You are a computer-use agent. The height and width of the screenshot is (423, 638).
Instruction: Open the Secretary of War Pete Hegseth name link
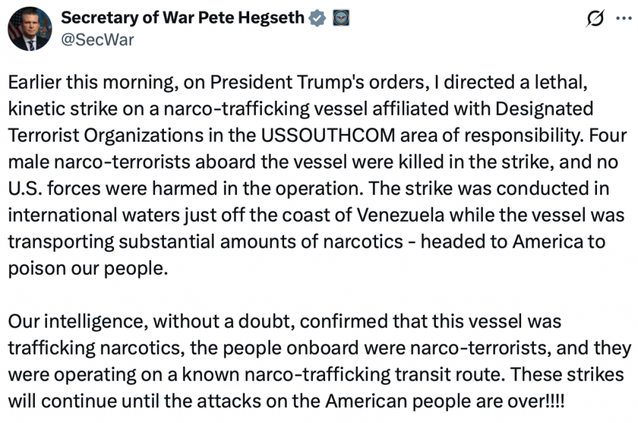tap(183, 18)
